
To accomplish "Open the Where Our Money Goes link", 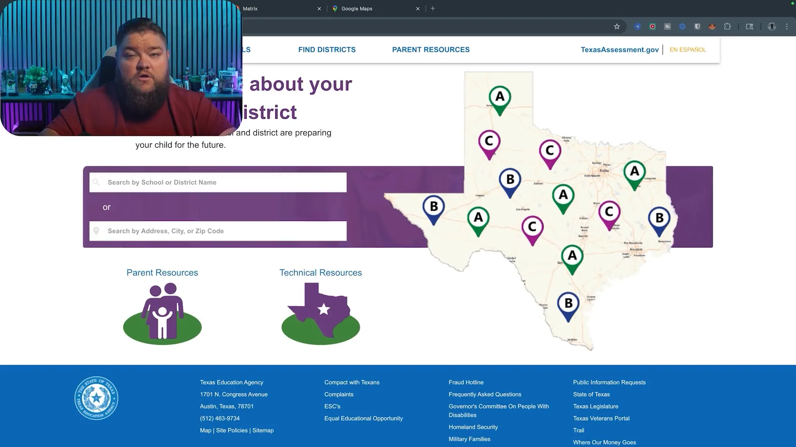I will tap(604, 442).
